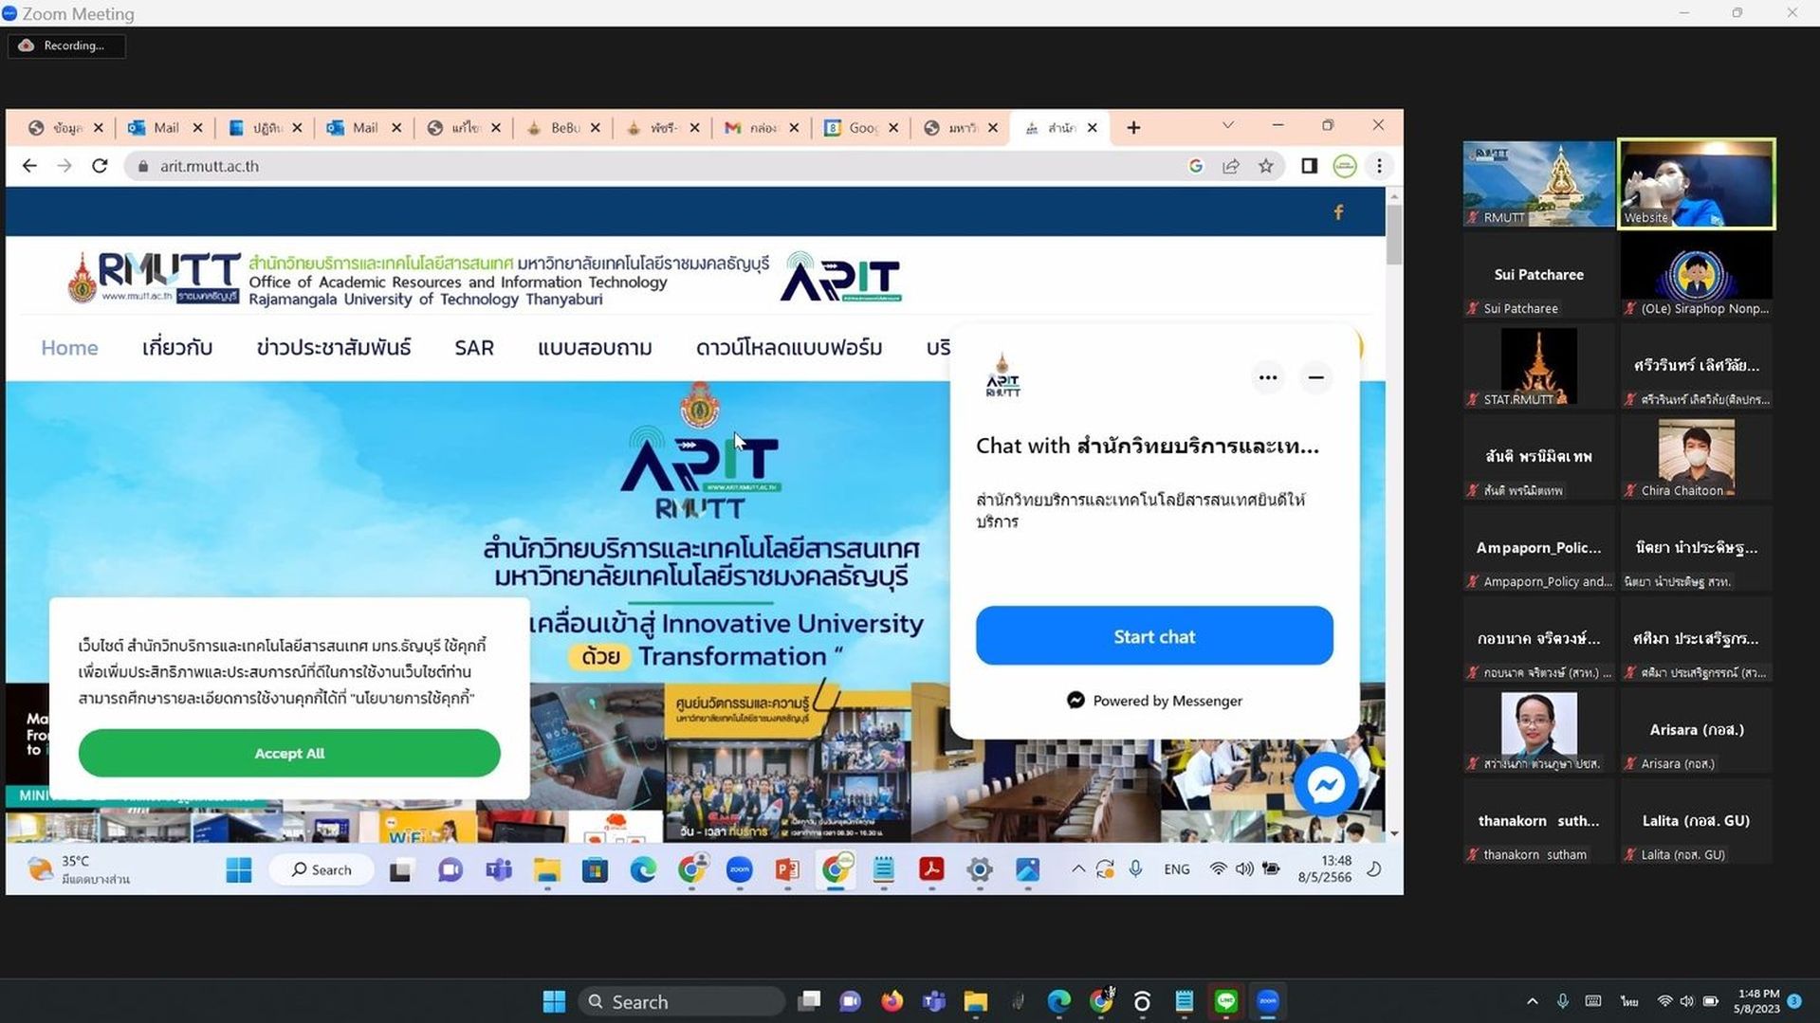The height and width of the screenshot is (1023, 1820).
Task: Click the RMUTT logo in page header
Action: (154, 277)
